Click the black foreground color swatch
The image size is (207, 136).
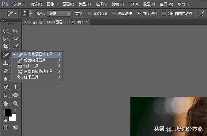[8, 113]
